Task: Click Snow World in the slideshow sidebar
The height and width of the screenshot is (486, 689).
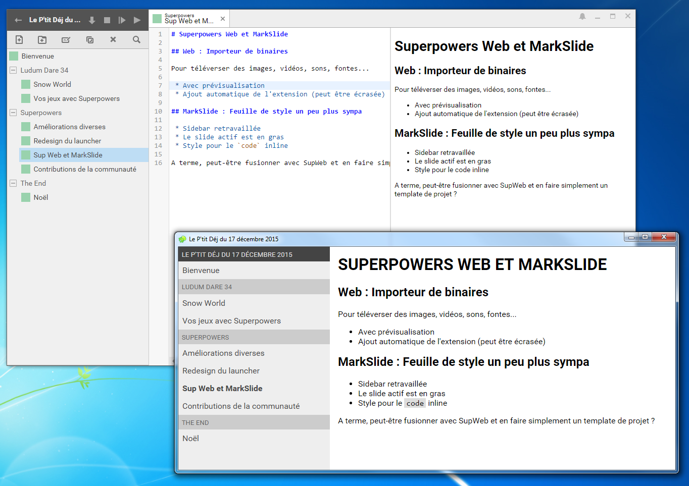Action: 254,303
